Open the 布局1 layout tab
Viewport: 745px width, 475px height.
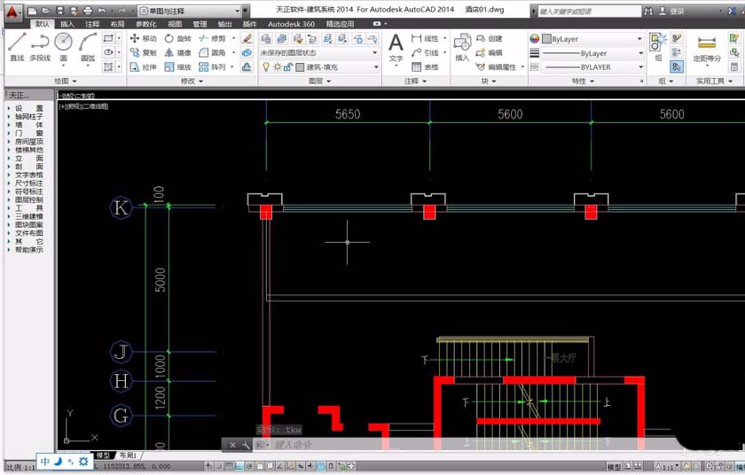(x=129, y=455)
